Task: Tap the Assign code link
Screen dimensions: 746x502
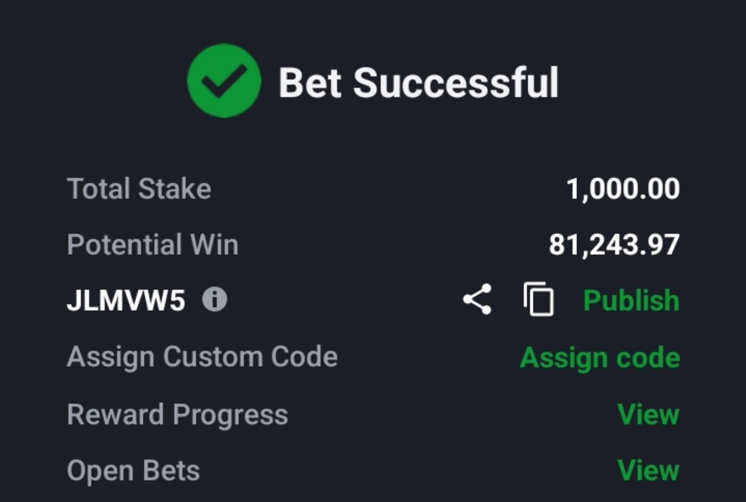Action: [x=600, y=357]
